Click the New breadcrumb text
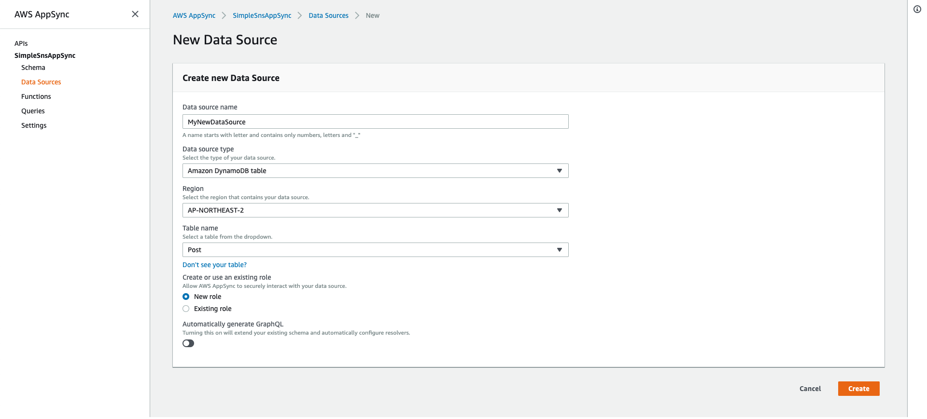The height and width of the screenshot is (419, 927). pos(373,15)
